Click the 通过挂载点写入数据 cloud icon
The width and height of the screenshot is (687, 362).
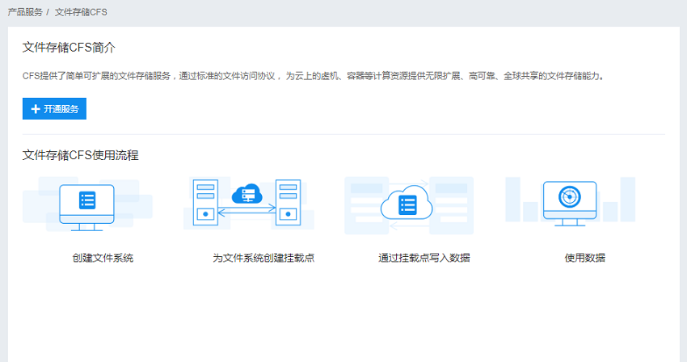[407, 204]
